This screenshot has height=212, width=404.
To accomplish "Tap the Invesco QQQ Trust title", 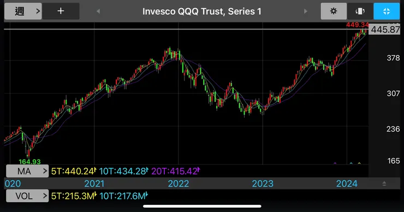I will (202, 11).
